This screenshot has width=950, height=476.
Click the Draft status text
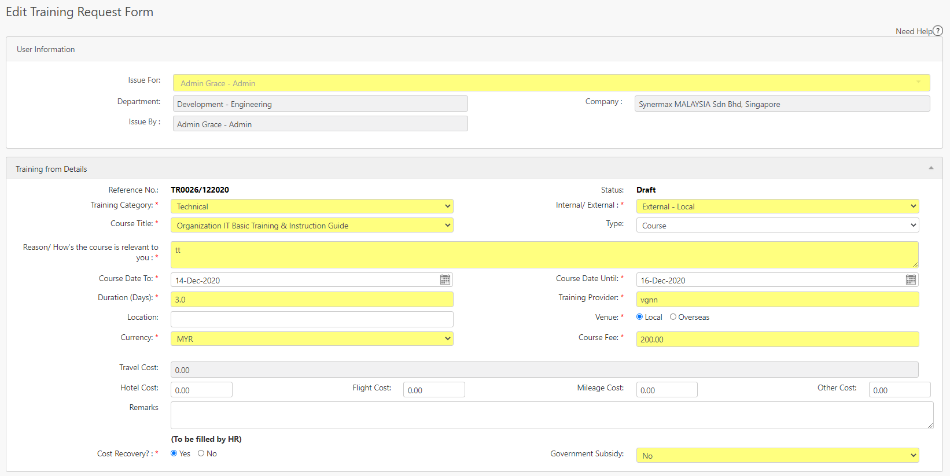[x=646, y=190]
